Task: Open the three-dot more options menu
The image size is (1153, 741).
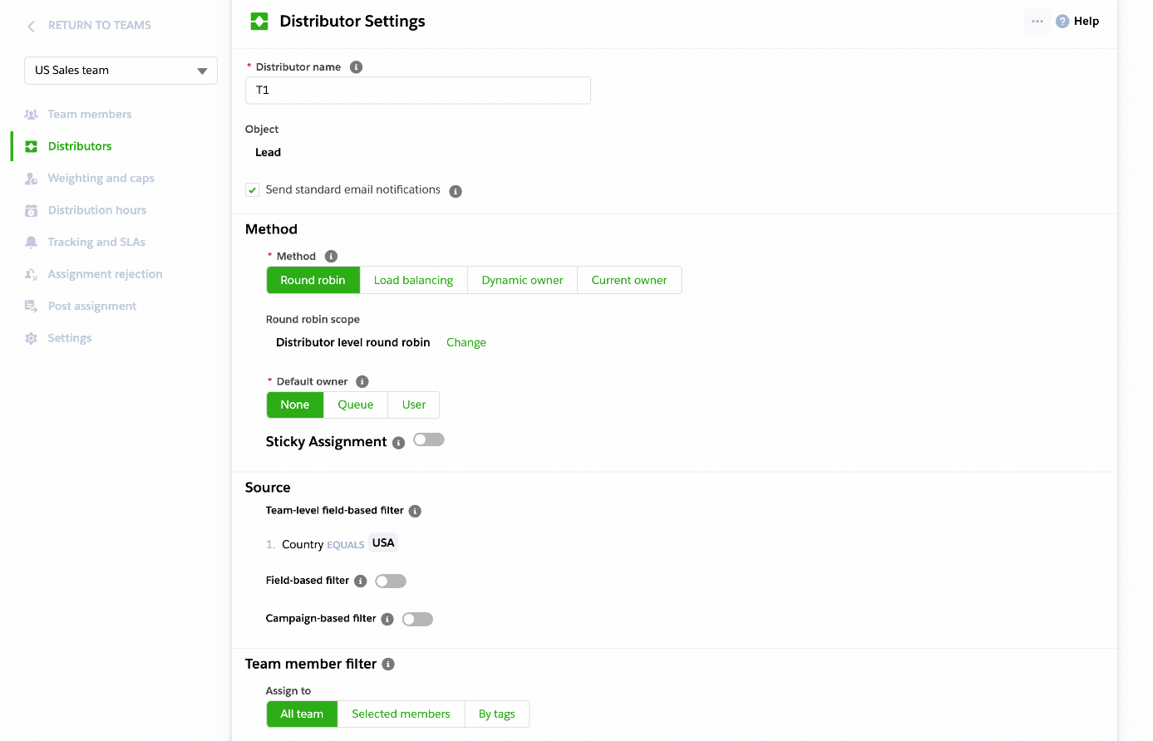Action: coord(1037,22)
